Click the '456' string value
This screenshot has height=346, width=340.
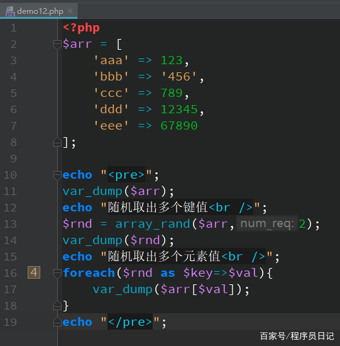[179, 77]
